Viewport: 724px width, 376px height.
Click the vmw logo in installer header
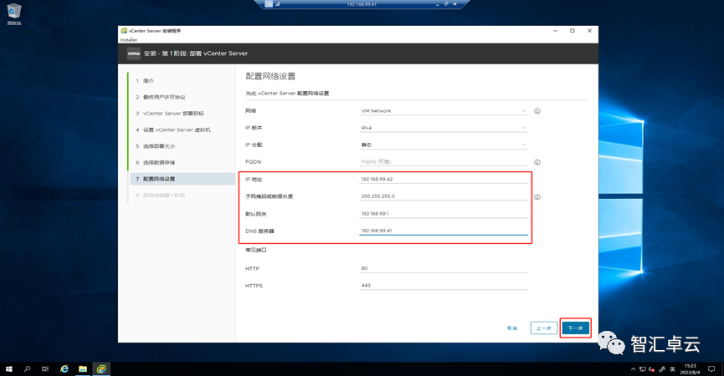pyautogui.click(x=133, y=53)
